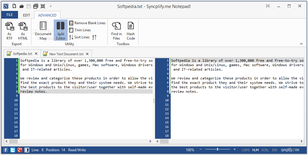The width and height of the screenshot is (308, 155).
Task: Click the Line: 8 status bar entry
Action: (38, 150)
